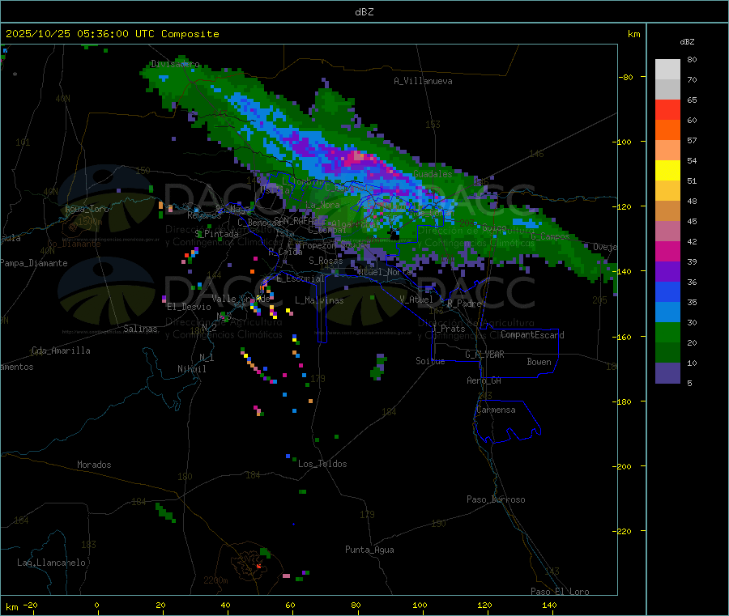729x616 pixels.
Task: Click the Lag_Llancanelo label
Action: click(x=52, y=562)
